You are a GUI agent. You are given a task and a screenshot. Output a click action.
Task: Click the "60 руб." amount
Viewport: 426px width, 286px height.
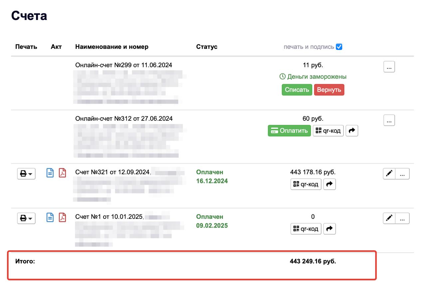[x=313, y=119]
